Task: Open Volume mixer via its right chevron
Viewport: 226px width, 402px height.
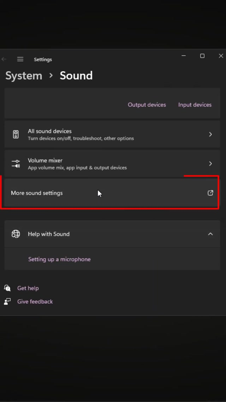Action: pyautogui.click(x=210, y=164)
